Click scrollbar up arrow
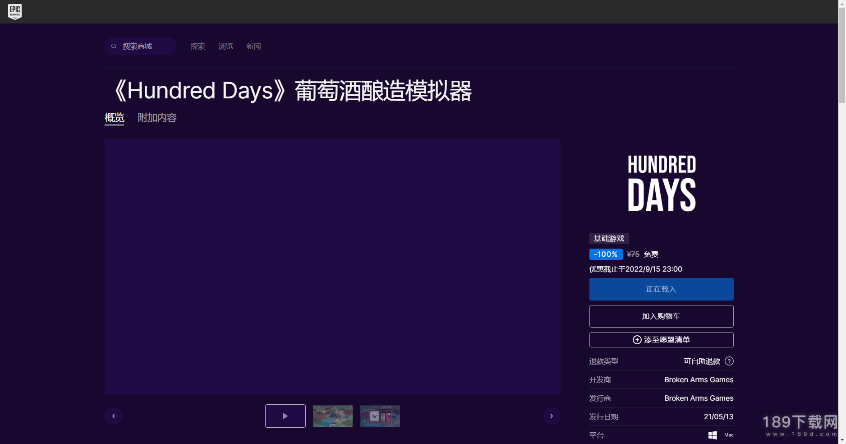Viewport: 846px width, 444px height. coord(842,3)
